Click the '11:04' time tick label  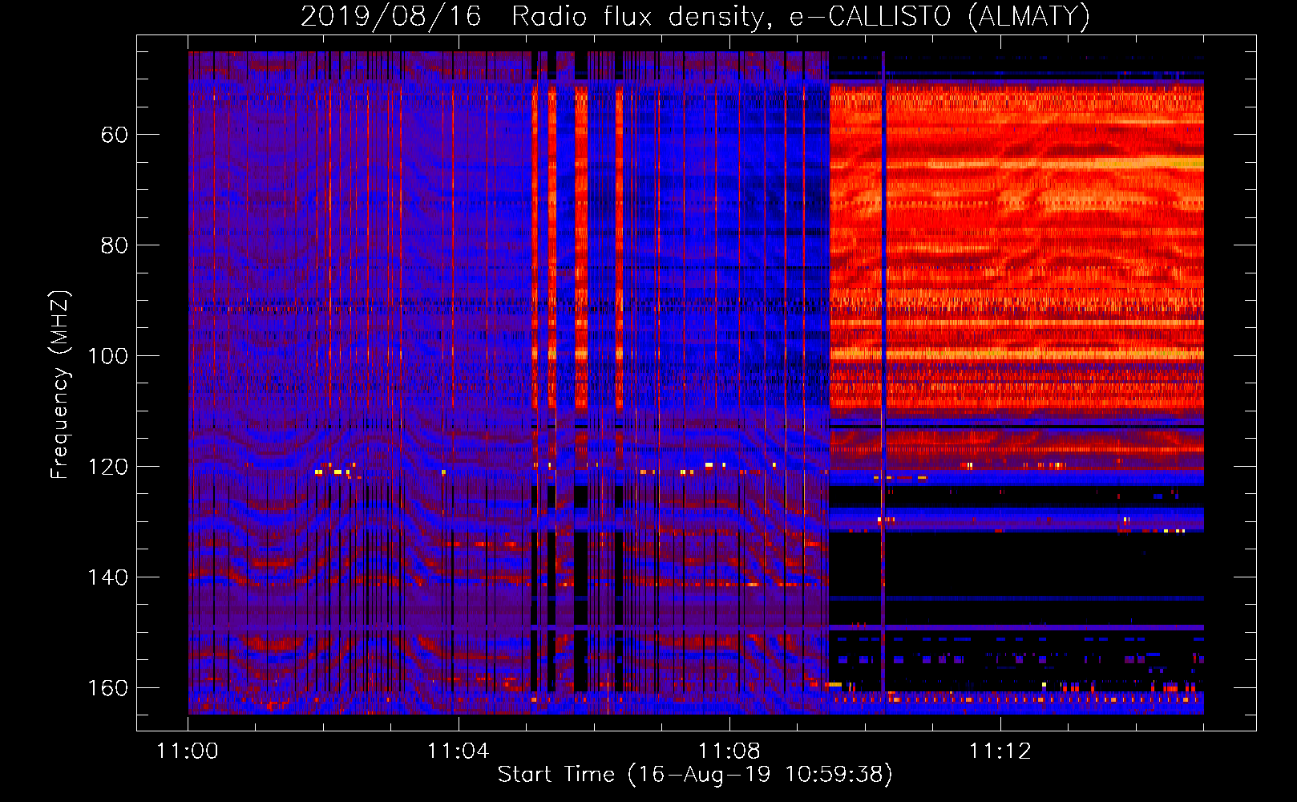click(x=458, y=751)
